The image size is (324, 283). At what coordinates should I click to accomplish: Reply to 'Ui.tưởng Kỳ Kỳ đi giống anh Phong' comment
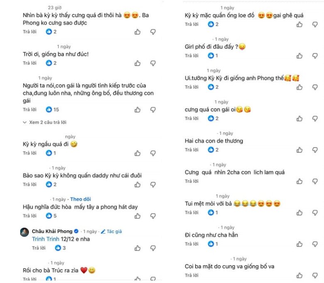click(x=191, y=87)
